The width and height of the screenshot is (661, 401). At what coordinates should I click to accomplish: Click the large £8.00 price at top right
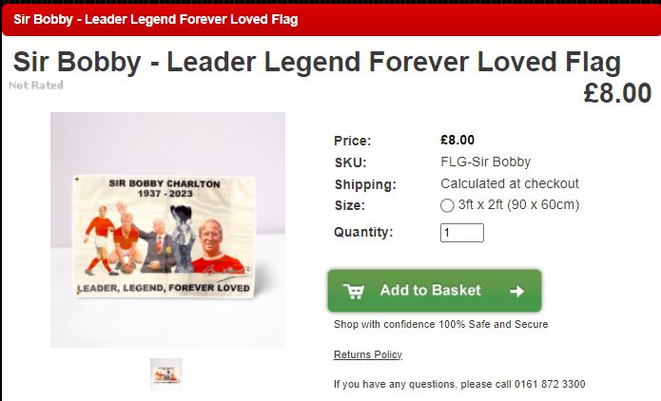click(617, 93)
